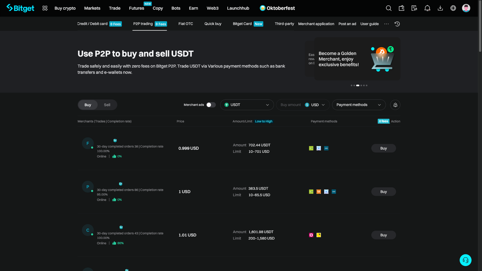Open the Post an ad link

point(347,24)
